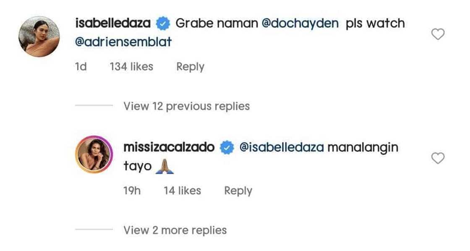Viewport: 470px width, 251px height.
Task: Click the verified badge beside missizacalzado
Action: [x=227, y=148]
